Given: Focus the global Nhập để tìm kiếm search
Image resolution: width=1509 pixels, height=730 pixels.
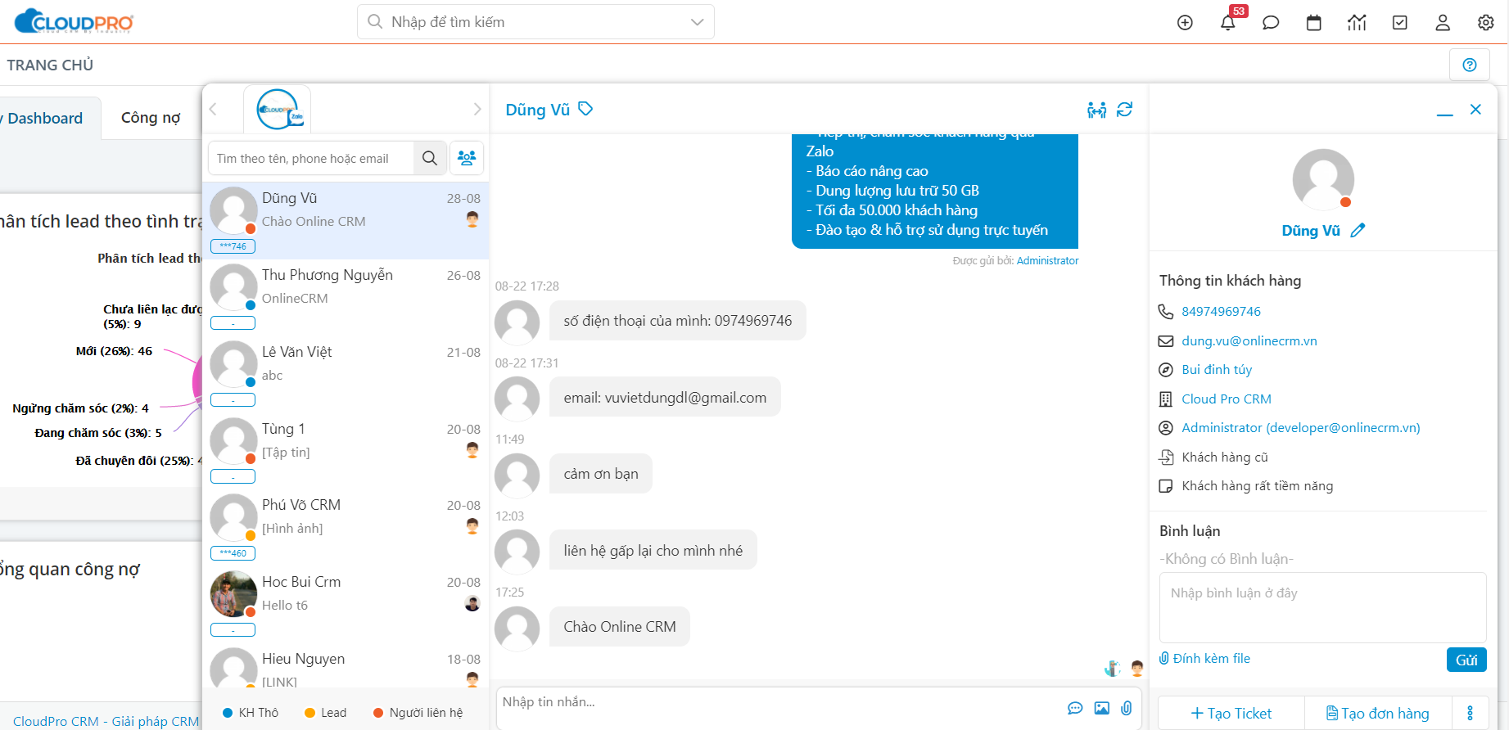Looking at the screenshot, I should [x=535, y=22].
